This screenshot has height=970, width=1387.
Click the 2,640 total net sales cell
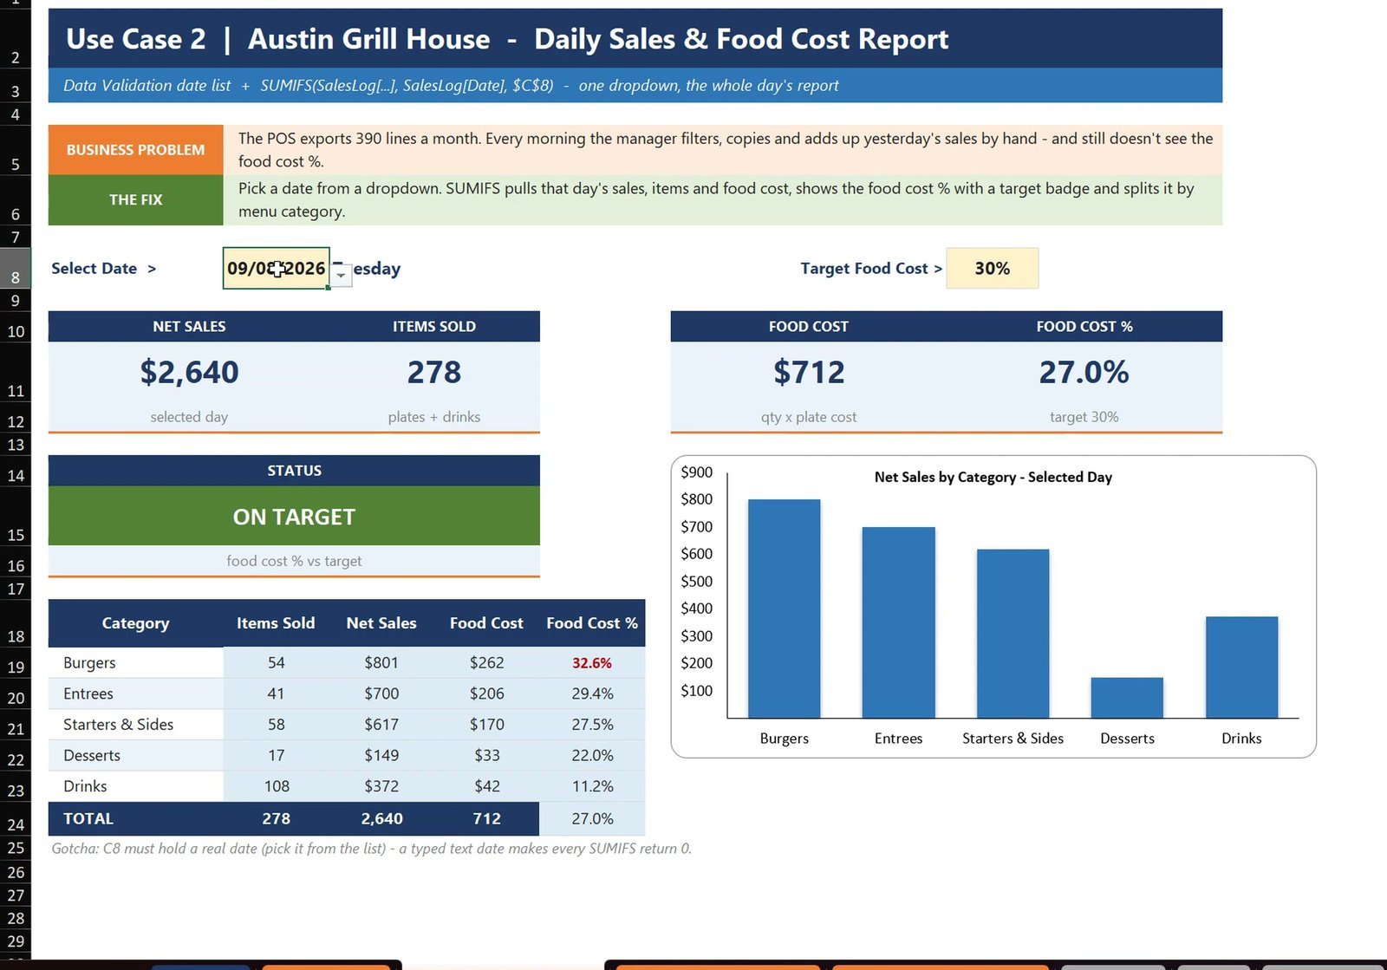(381, 818)
